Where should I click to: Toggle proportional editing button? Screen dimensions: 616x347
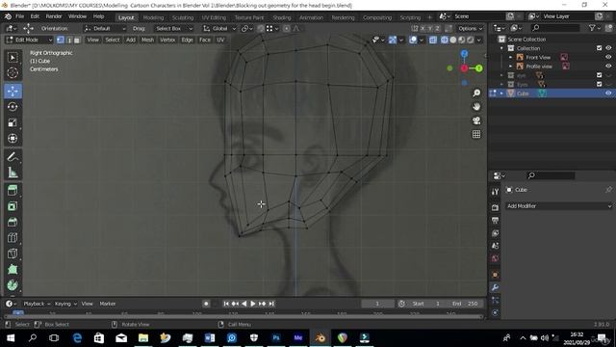pyautogui.click(x=287, y=28)
